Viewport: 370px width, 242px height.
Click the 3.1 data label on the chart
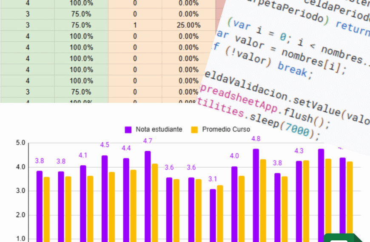pos(212,179)
